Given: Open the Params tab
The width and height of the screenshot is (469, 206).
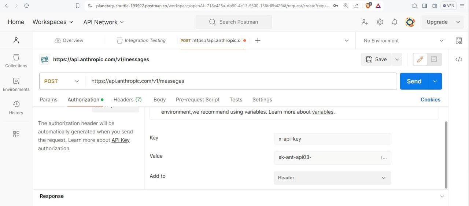Looking at the screenshot, I should click(x=48, y=100).
